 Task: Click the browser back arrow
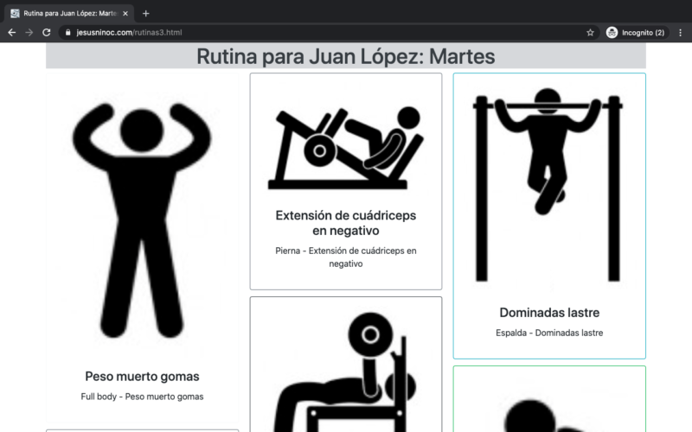(12, 32)
